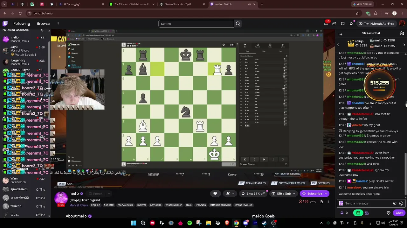The width and height of the screenshot is (407, 228).
Task: Open the Browse tab
Action: 43,23
